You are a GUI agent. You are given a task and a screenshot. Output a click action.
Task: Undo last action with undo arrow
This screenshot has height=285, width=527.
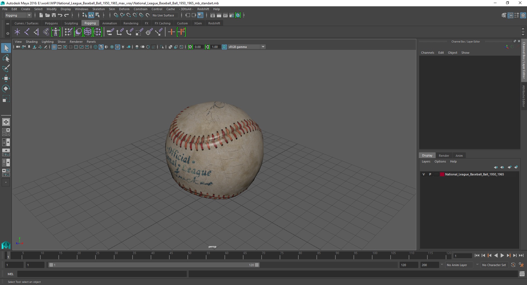coord(60,15)
